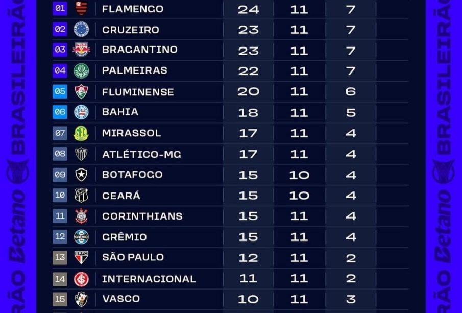Click the Grêmio club crest
The width and height of the screenshot is (462, 313).
(81, 237)
